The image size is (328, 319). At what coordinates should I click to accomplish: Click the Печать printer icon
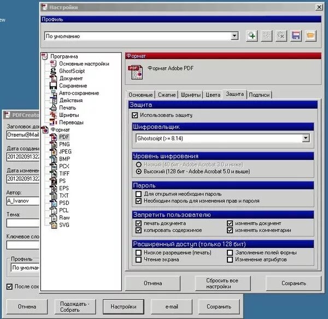[x=54, y=108]
